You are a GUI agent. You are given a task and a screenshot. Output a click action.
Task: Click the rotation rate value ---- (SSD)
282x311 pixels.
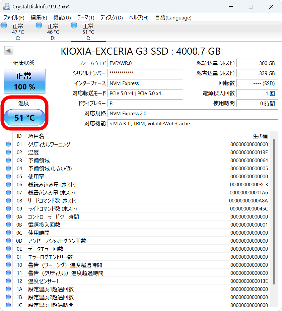(257, 83)
